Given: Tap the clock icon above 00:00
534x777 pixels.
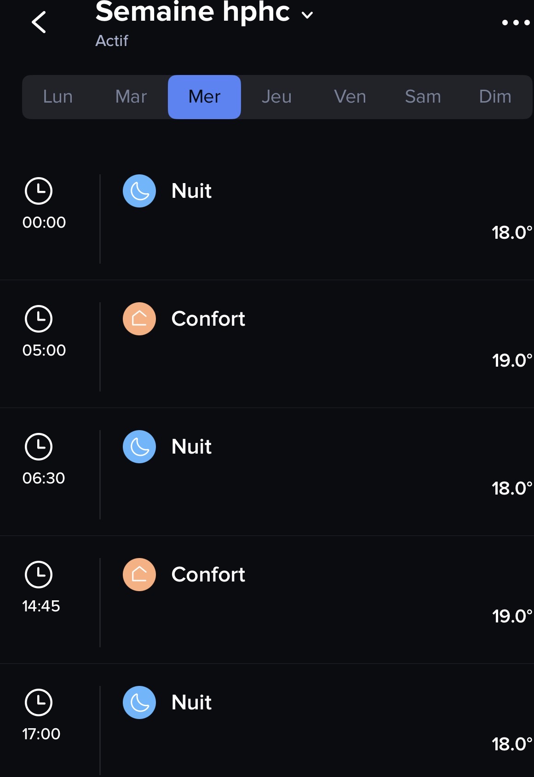Looking at the screenshot, I should (x=39, y=191).
